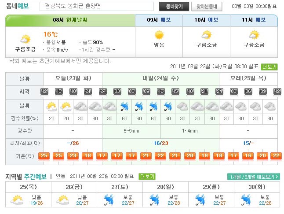The width and height of the screenshot is (284, 214).
Task: Click the weather icon for 25(목) weekly forecast
Action: (17, 200)
